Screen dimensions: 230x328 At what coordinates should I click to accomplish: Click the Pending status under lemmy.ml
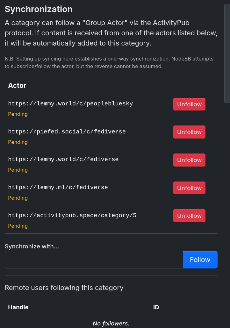click(x=18, y=198)
